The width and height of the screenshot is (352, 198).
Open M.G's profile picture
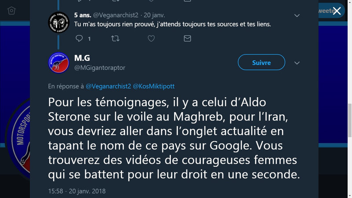[x=59, y=63]
